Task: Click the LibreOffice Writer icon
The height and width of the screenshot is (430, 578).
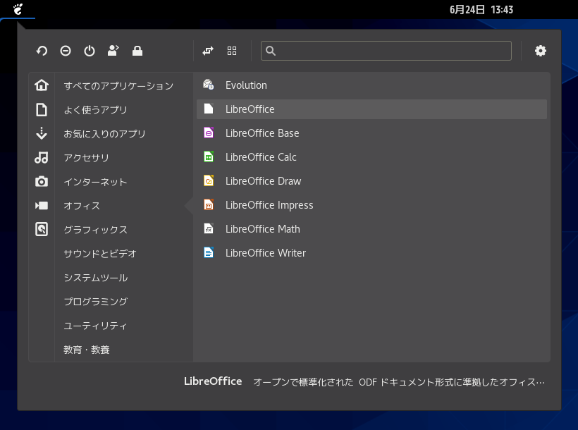Action: 209,252
